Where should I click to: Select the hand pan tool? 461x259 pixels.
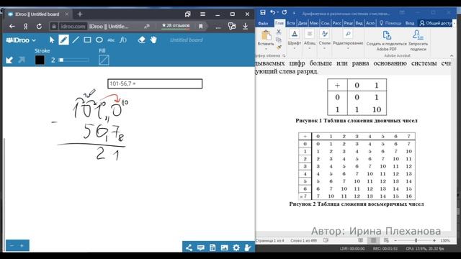(x=153, y=40)
